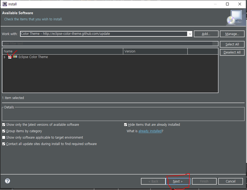This screenshot has height=190, width=247.
Task: Click the Eclipse Install window title icon
Action: point(5,4)
